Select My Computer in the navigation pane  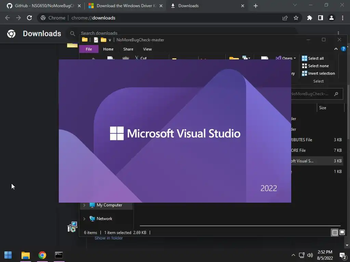point(109,205)
